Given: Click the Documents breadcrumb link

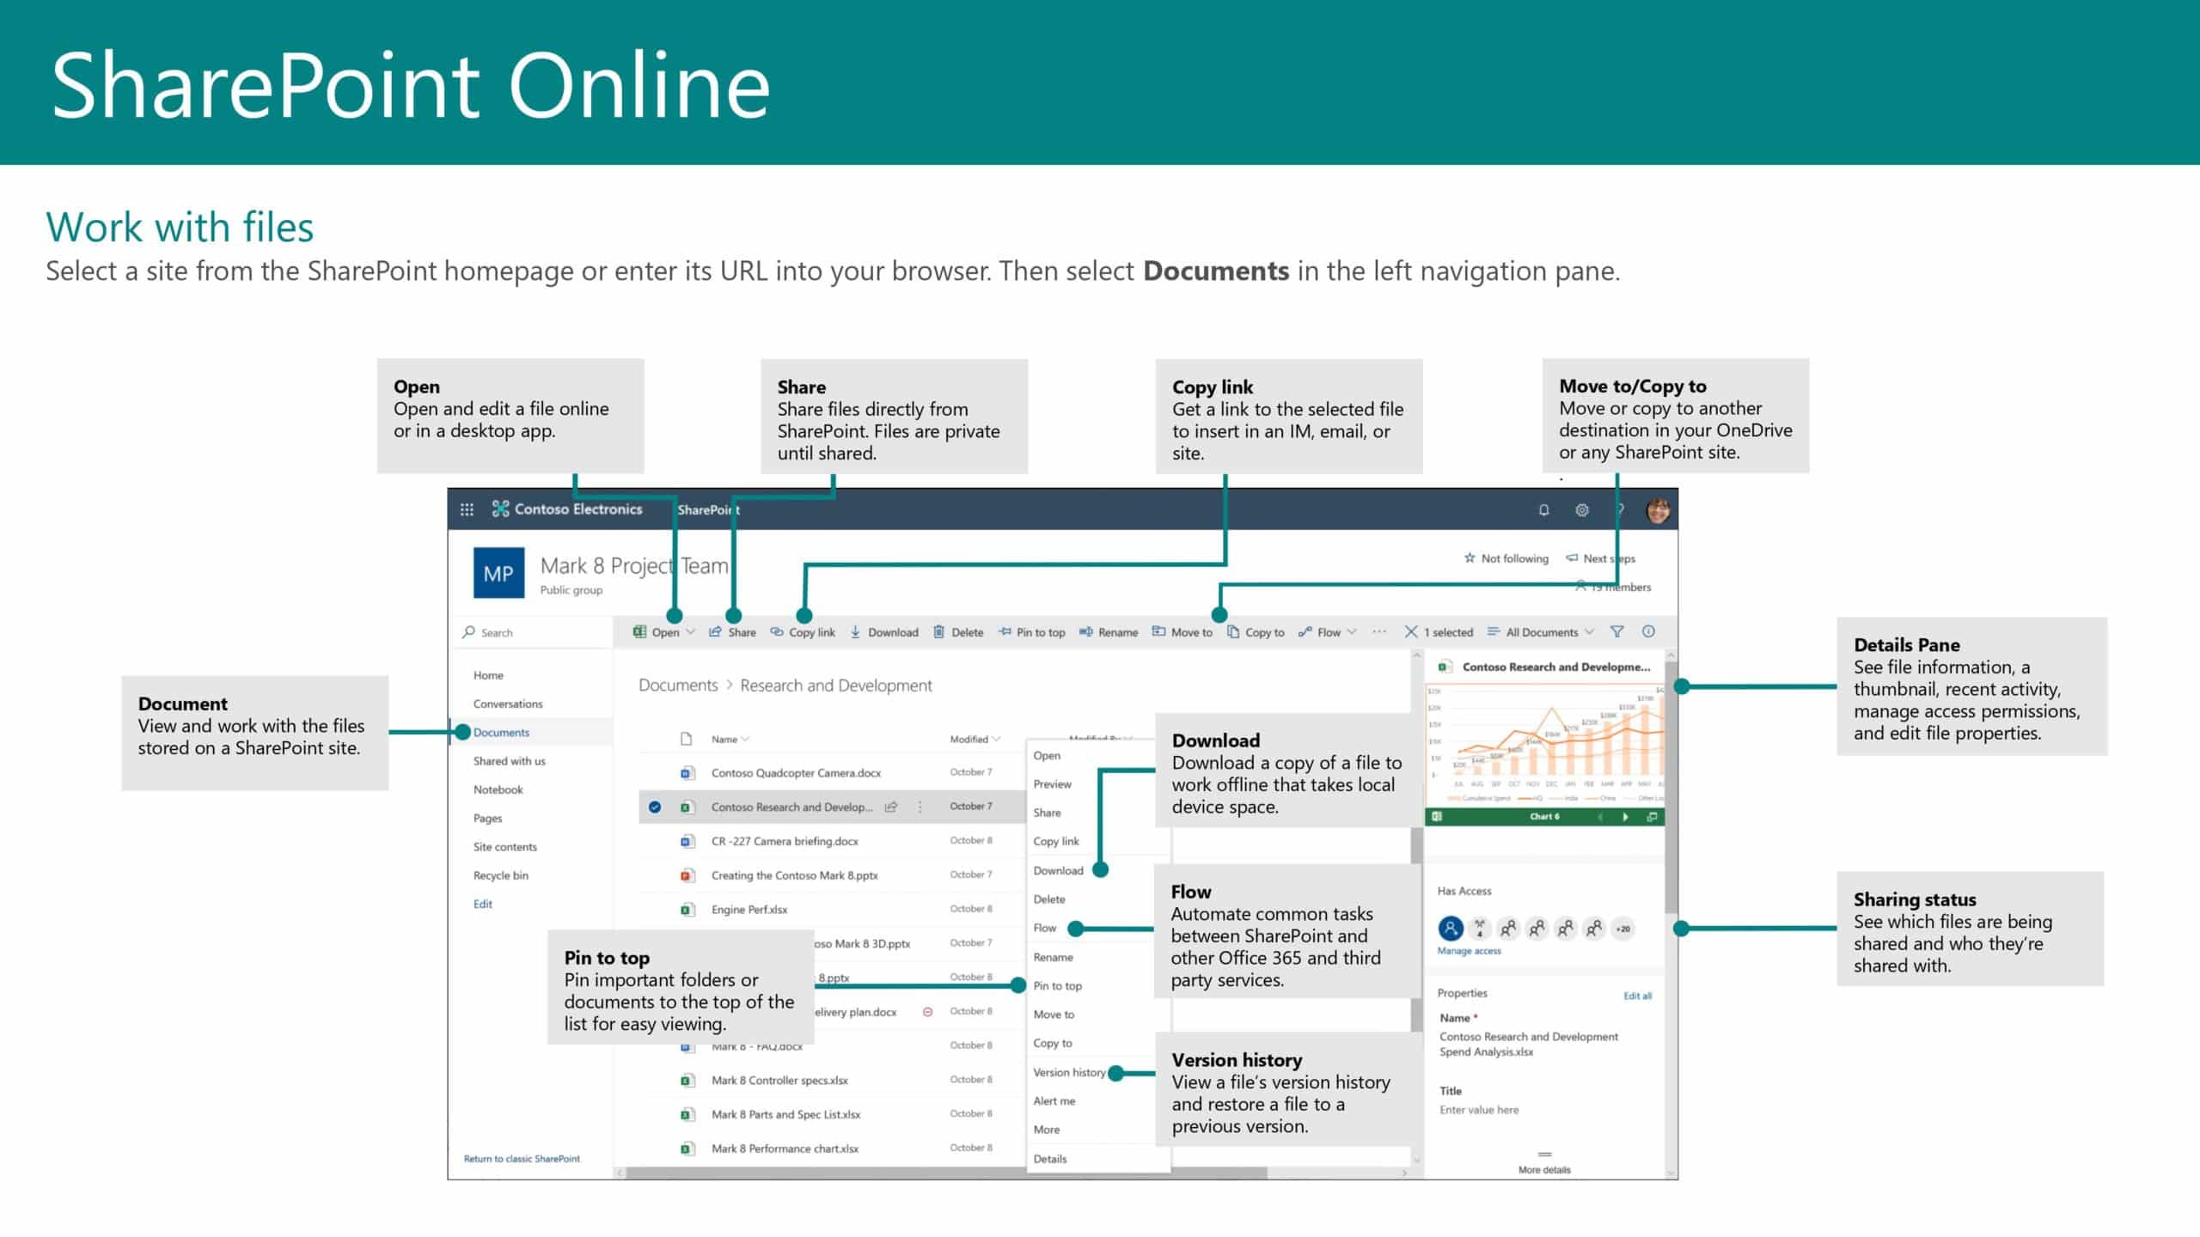Looking at the screenshot, I should 677,686.
